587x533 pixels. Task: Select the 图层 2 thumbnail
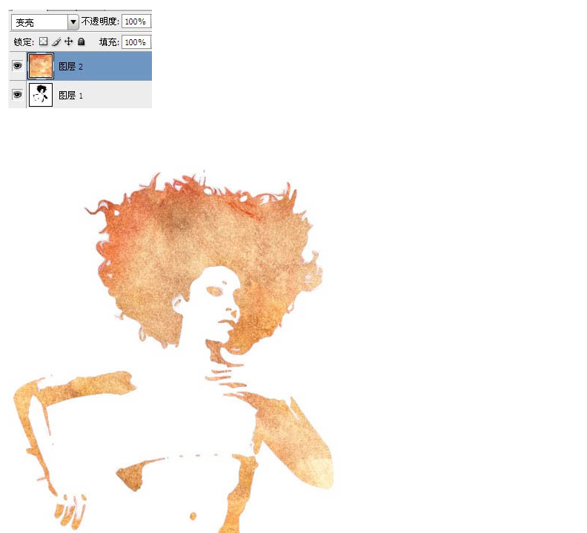click(41, 66)
